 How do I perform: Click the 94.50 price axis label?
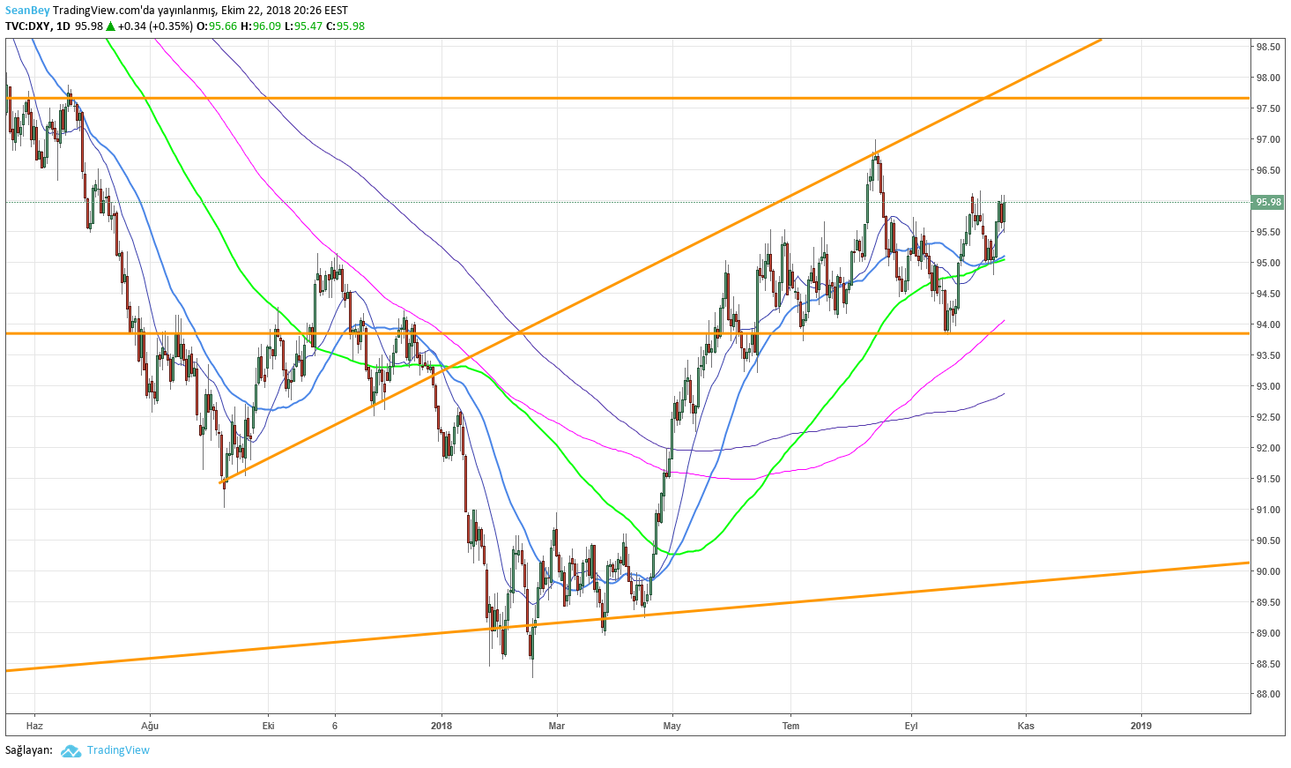coord(1268,294)
